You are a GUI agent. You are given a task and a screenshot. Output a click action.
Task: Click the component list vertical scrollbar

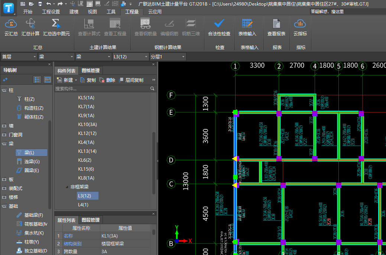pyautogui.click(x=154, y=163)
